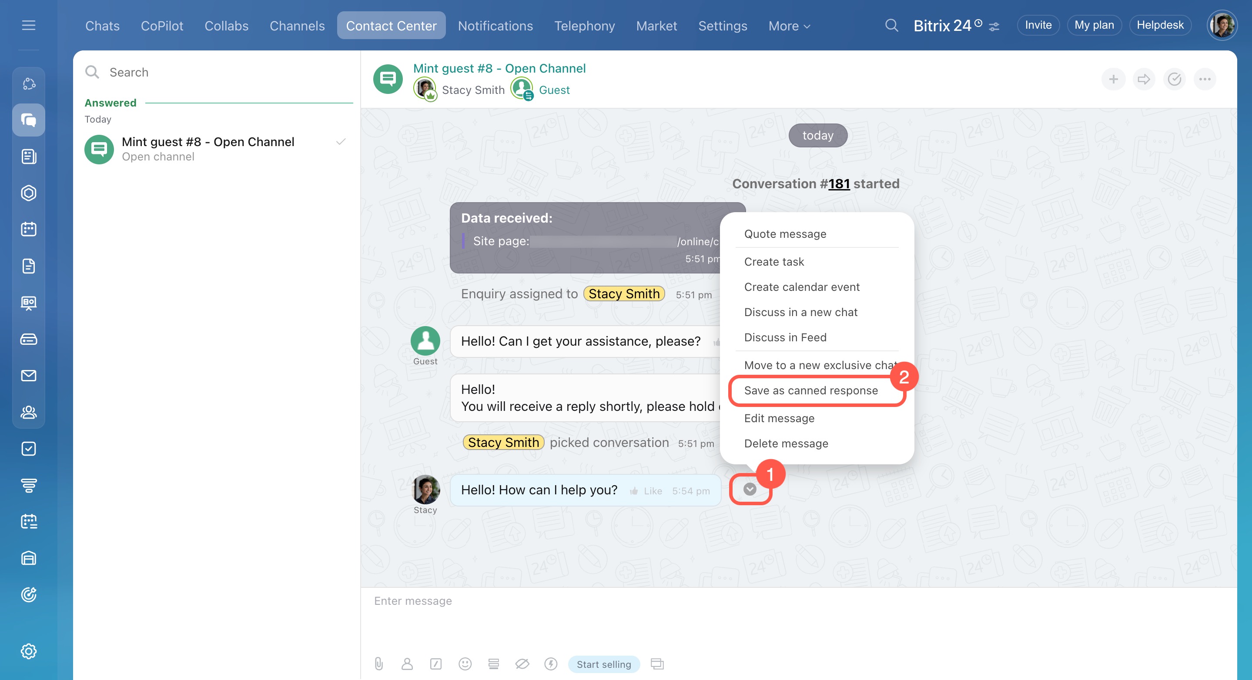Click the canned responses list icon

tap(493, 663)
